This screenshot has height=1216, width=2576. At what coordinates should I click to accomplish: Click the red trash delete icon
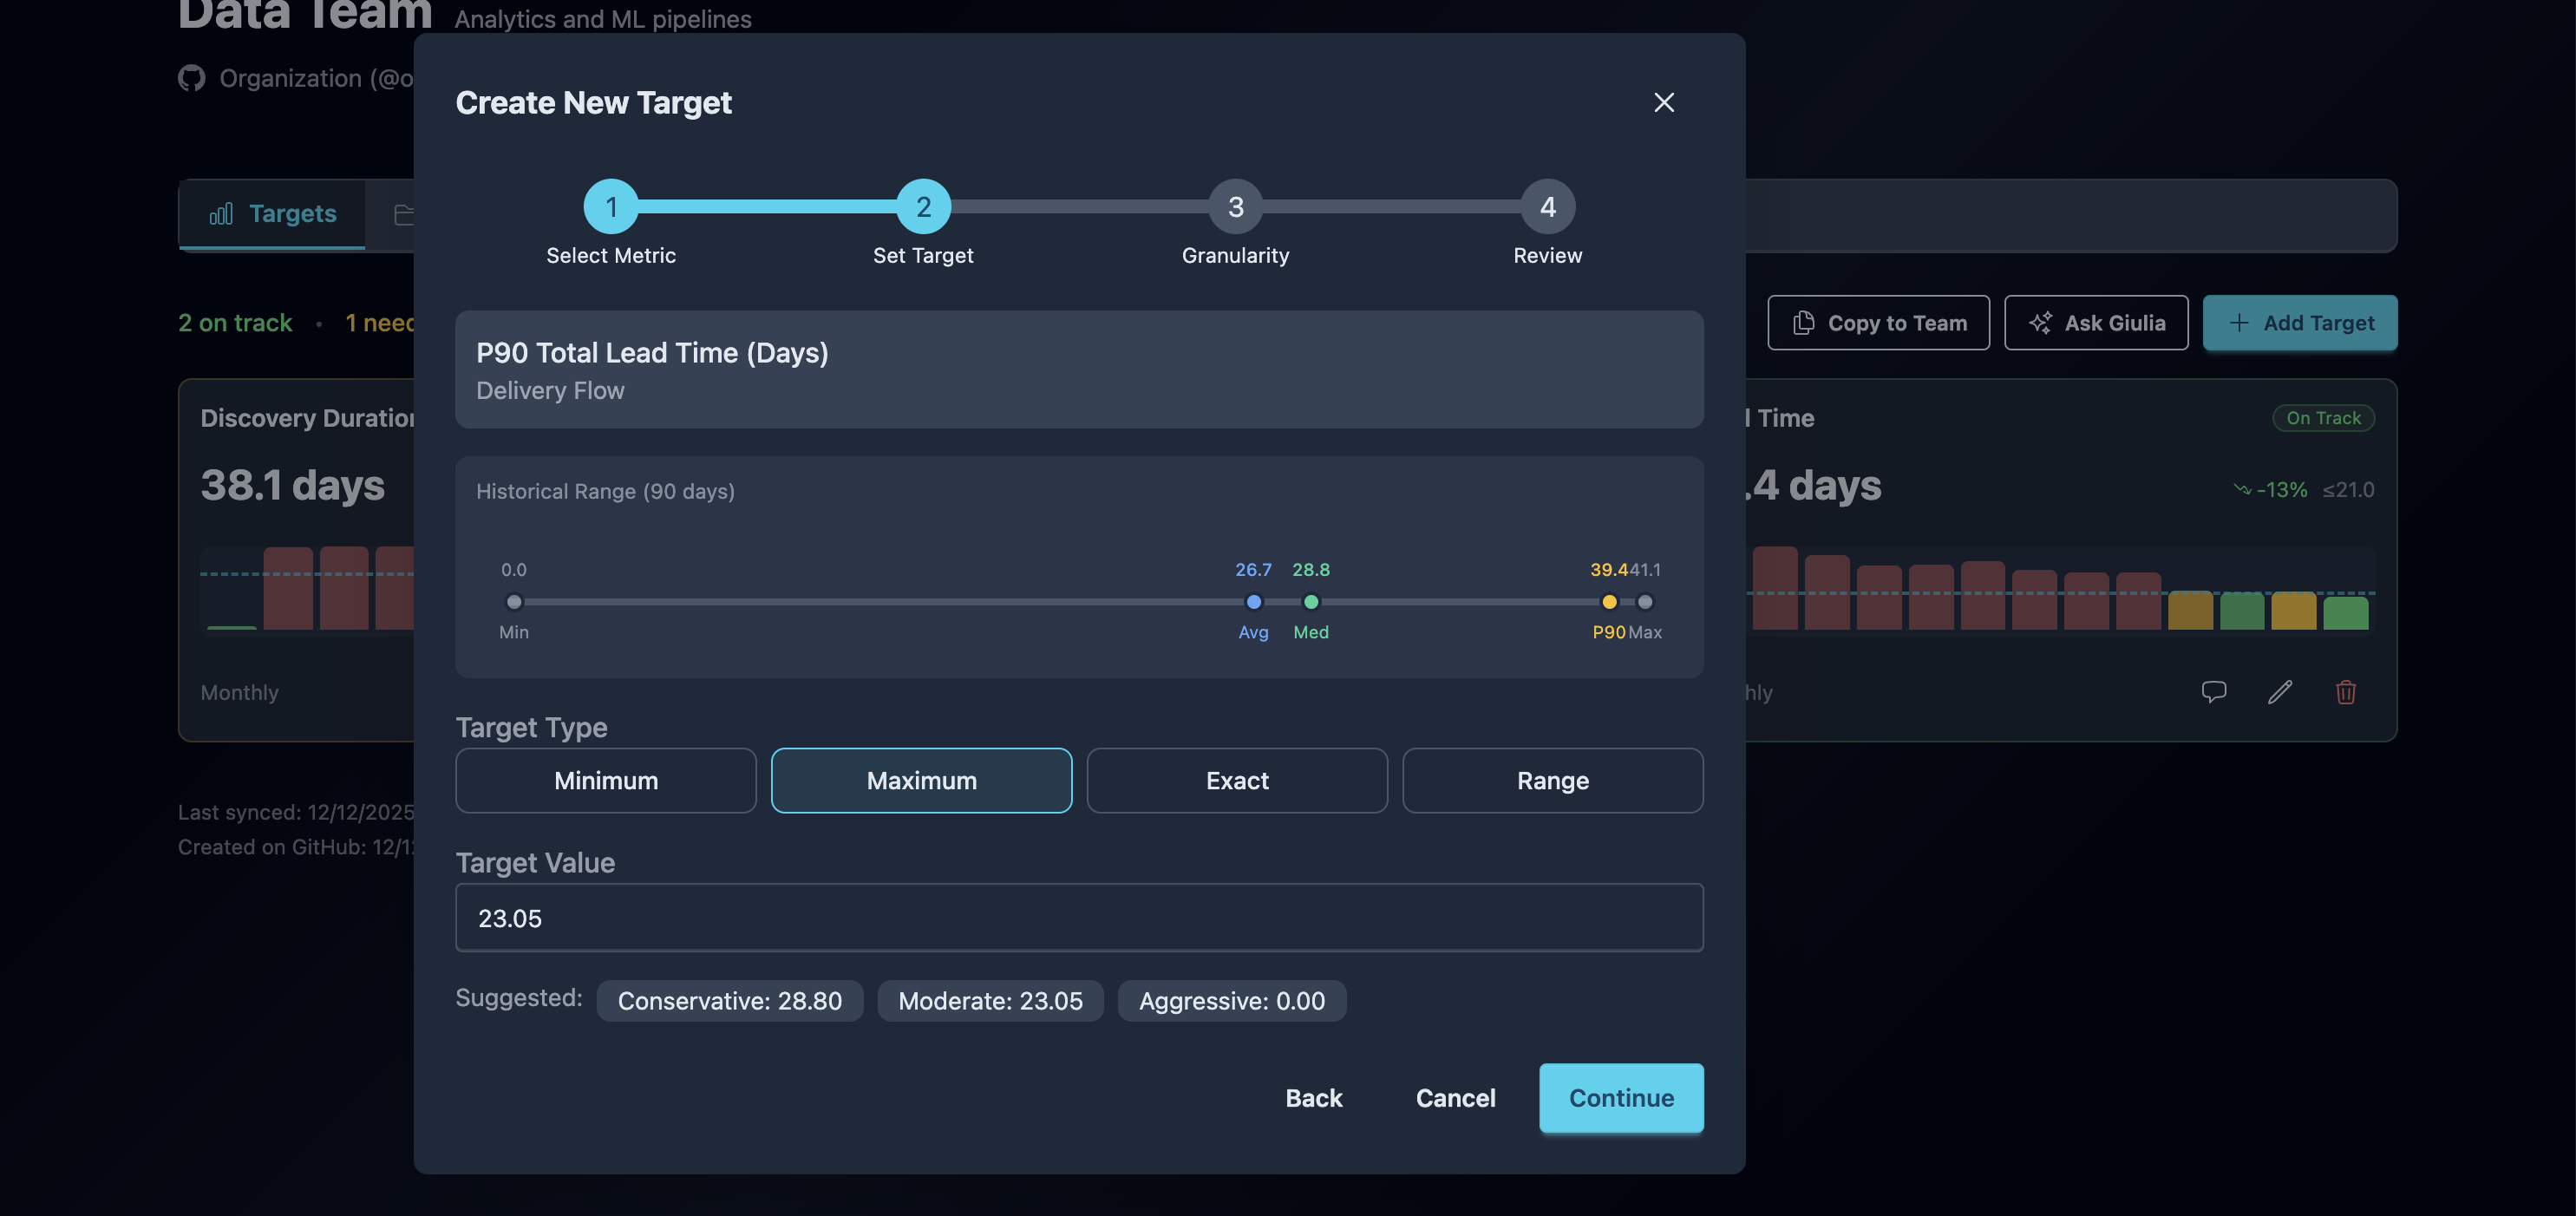(x=2345, y=691)
